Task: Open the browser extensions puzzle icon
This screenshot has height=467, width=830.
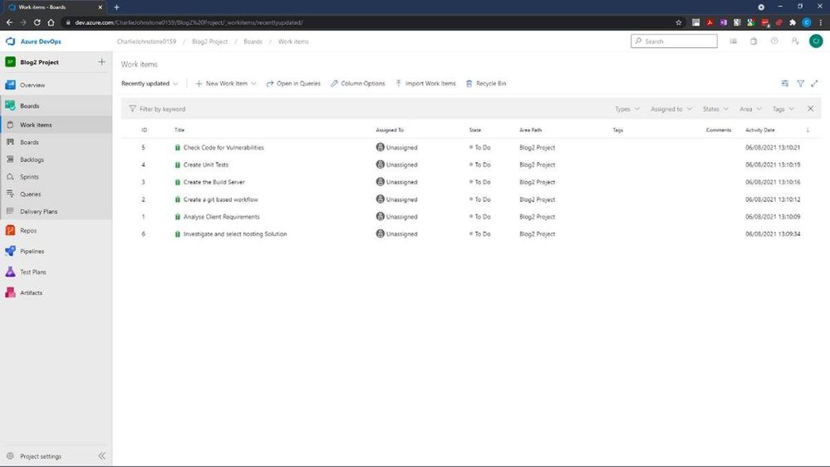Action: 793,22
